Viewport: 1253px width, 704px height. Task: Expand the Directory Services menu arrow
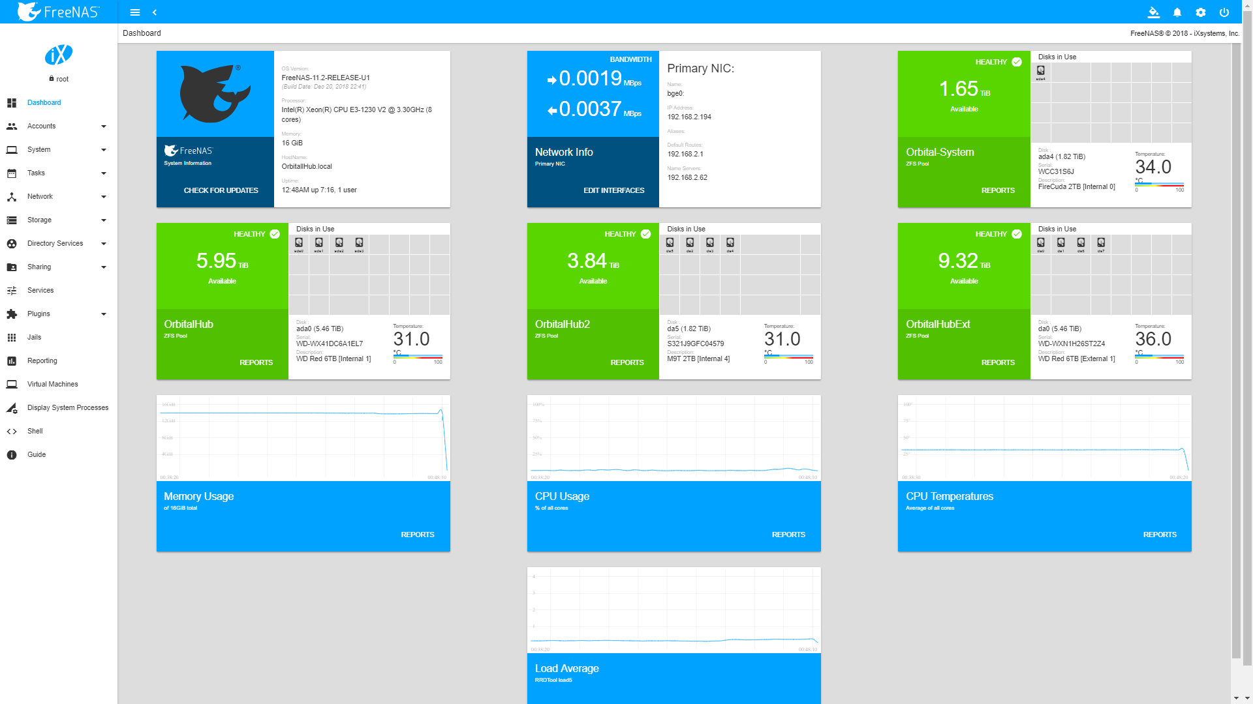(x=104, y=244)
